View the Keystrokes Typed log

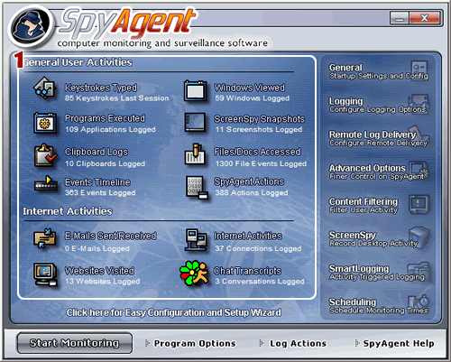click(x=101, y=88)
